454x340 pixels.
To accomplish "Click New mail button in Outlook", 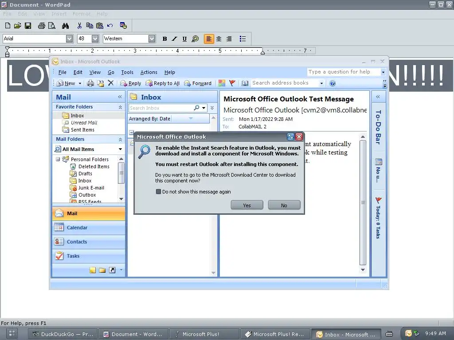I will click(x=66, y=83).
